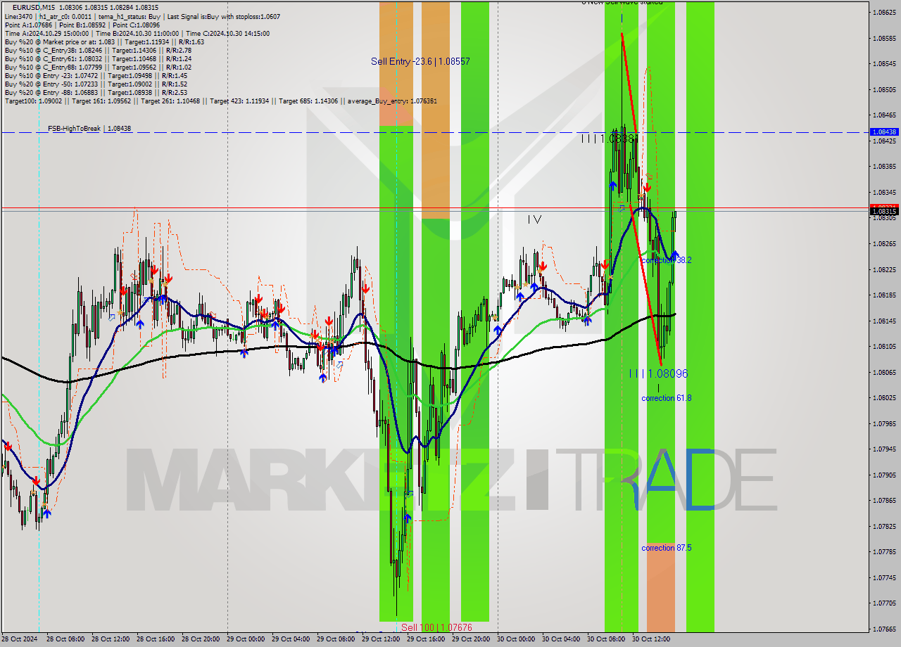Click the 'I I I 1.08096' wave label
The width and height of the screenshot is (901, 647).
(x=658, y=373)
